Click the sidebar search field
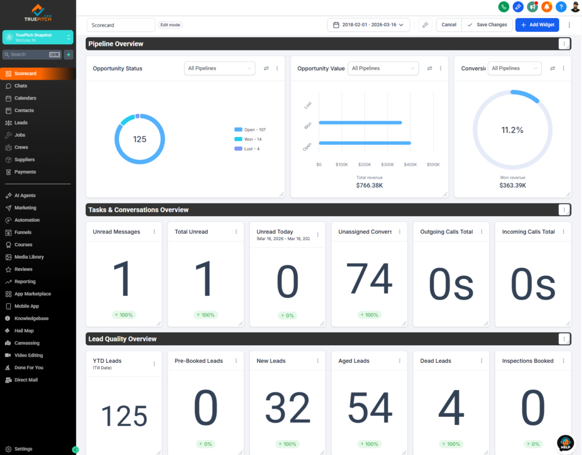 coord(31,55)
